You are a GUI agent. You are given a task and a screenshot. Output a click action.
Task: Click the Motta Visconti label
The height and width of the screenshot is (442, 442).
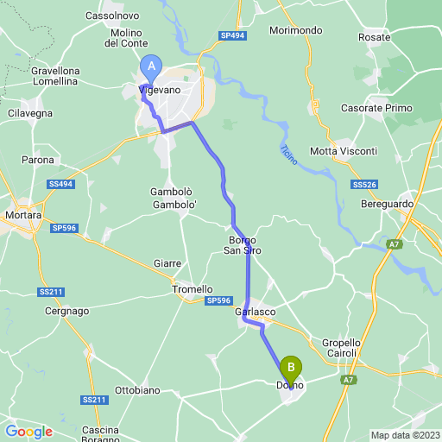[x=344, y=151]
